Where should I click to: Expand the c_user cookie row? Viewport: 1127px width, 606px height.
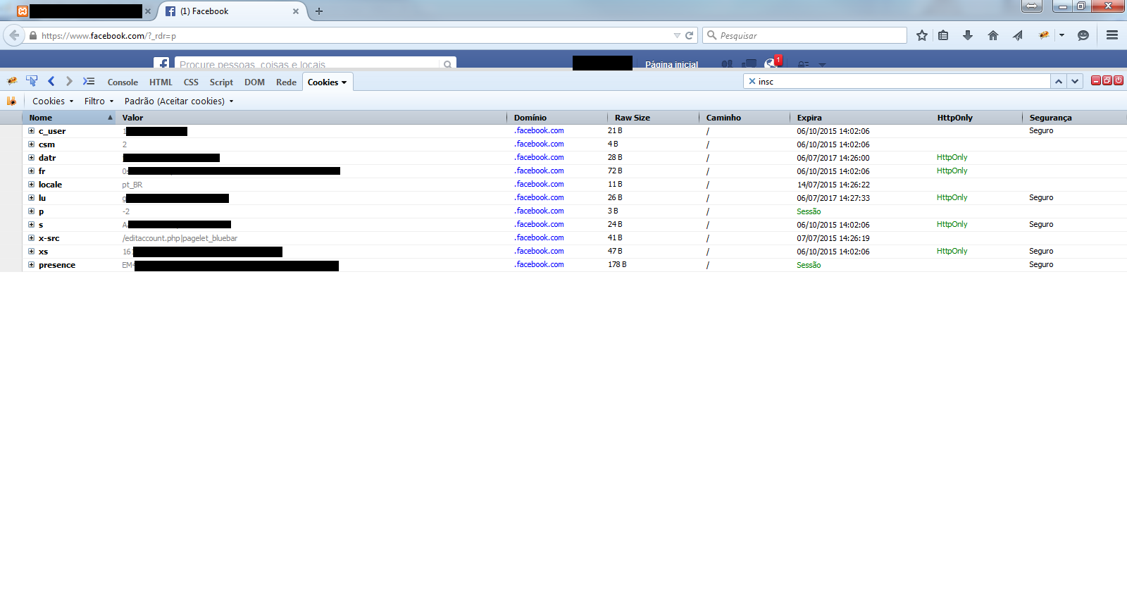(x=31, y=131)
